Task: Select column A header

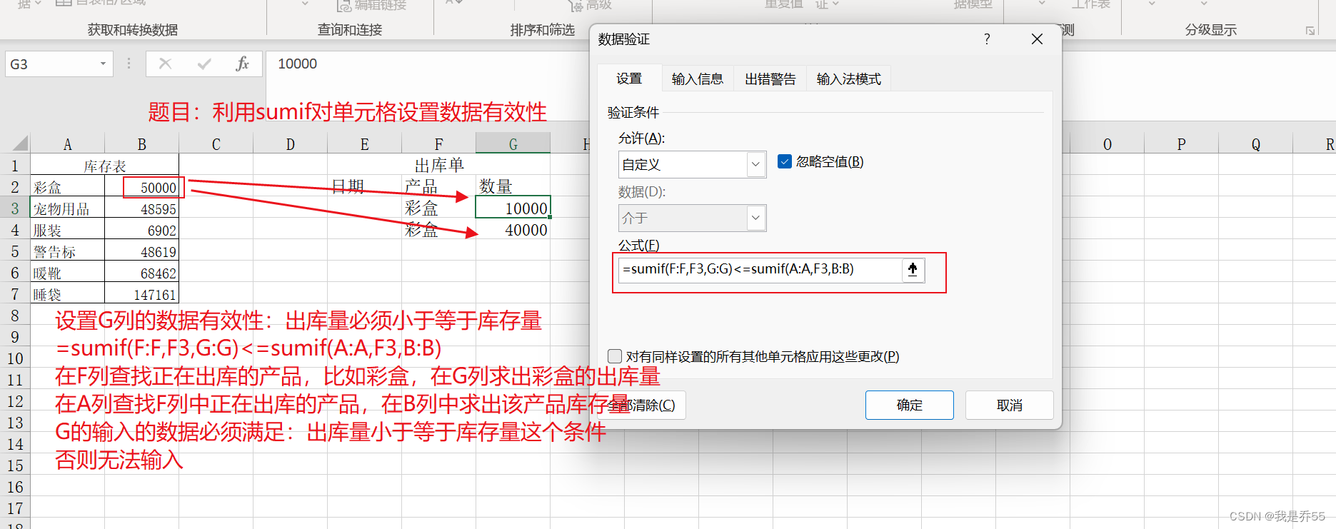Action: pyautogui.click(x=67, y=143)
